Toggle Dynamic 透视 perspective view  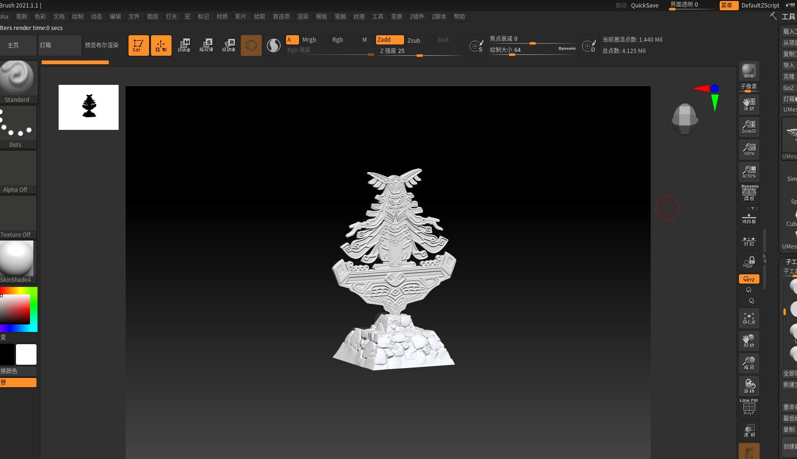tap(749, 193)
